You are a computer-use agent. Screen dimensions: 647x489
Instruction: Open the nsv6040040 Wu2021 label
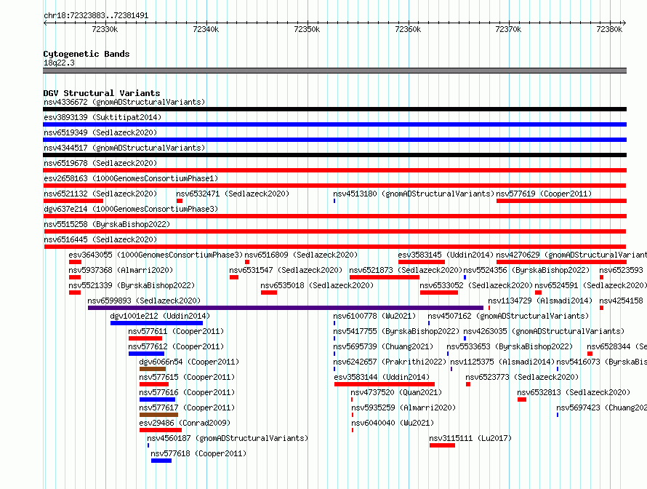(x=393, y=423)
